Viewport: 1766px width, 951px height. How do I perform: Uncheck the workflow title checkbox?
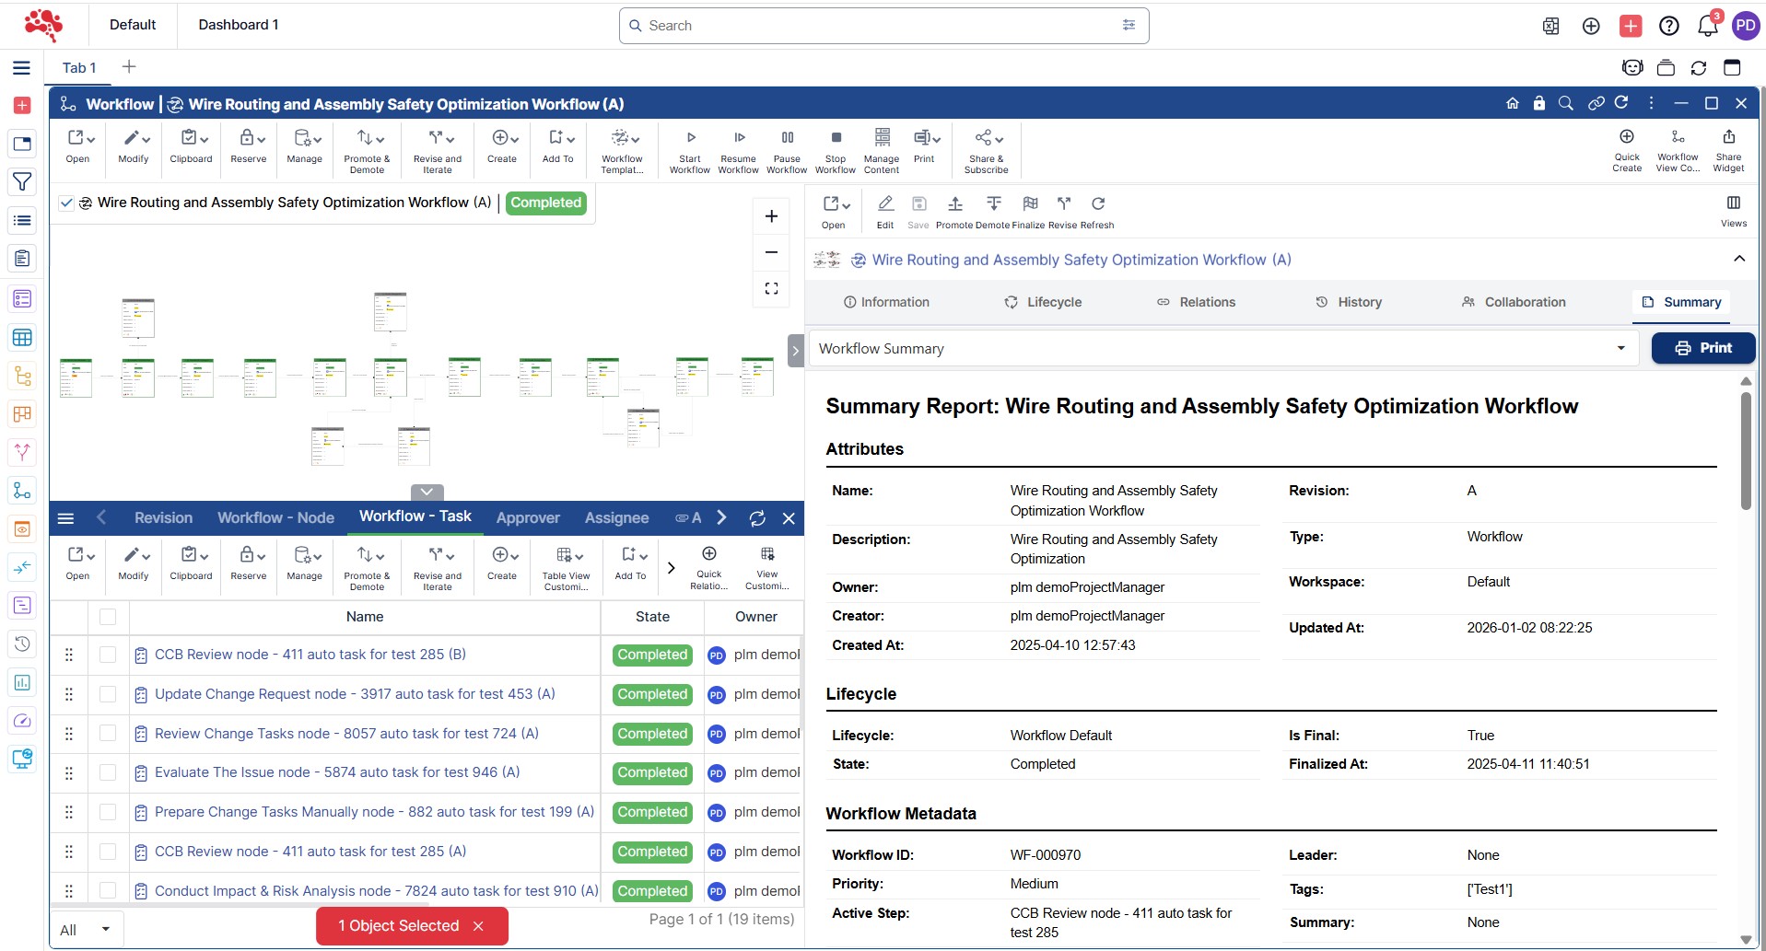pos(66,203)
